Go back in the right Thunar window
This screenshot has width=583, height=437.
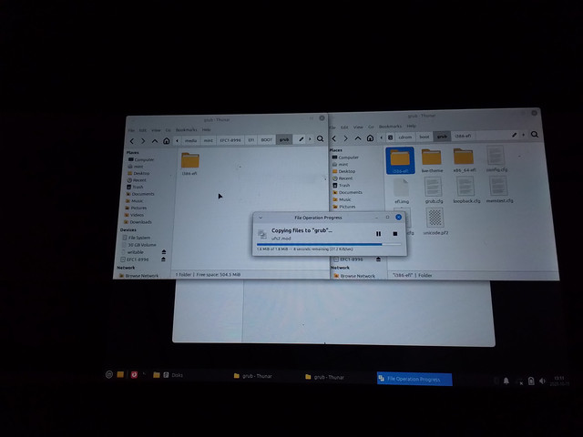pyautogui.click(x=334, y=138)
